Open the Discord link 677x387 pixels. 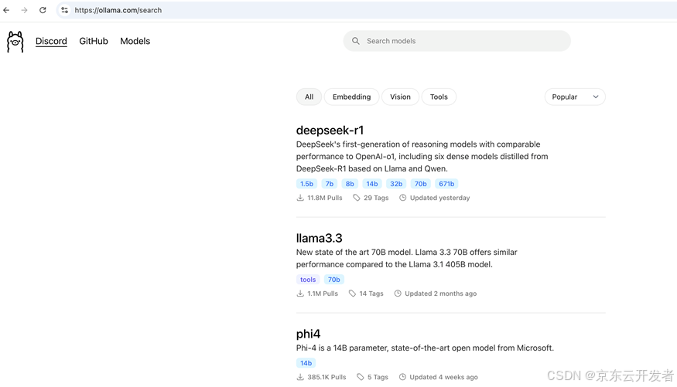(51, 41)
